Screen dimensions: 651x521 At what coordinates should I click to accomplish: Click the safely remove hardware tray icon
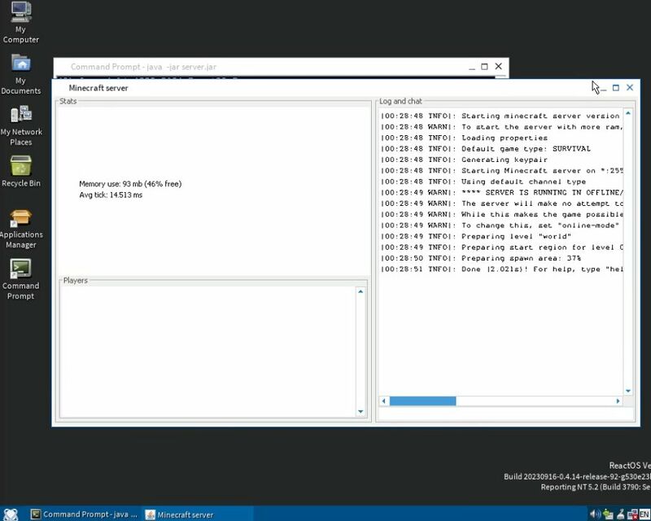pos(608,514)
